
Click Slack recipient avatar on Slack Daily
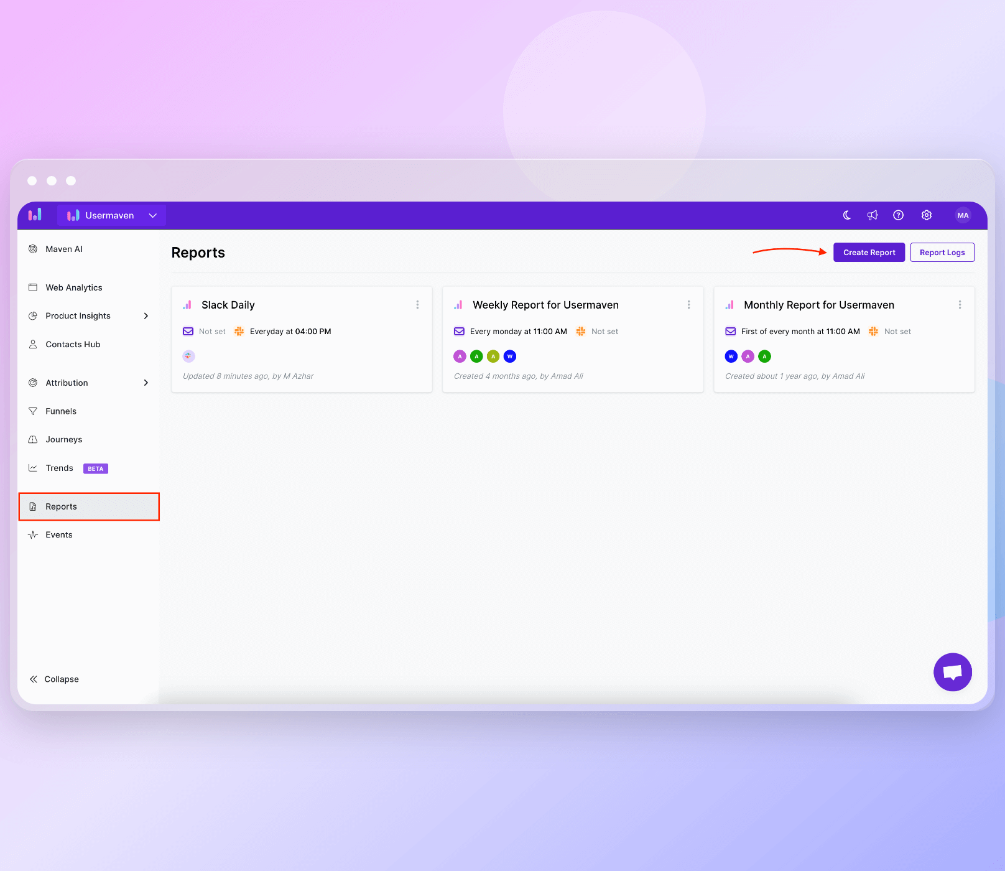[188, 356]
